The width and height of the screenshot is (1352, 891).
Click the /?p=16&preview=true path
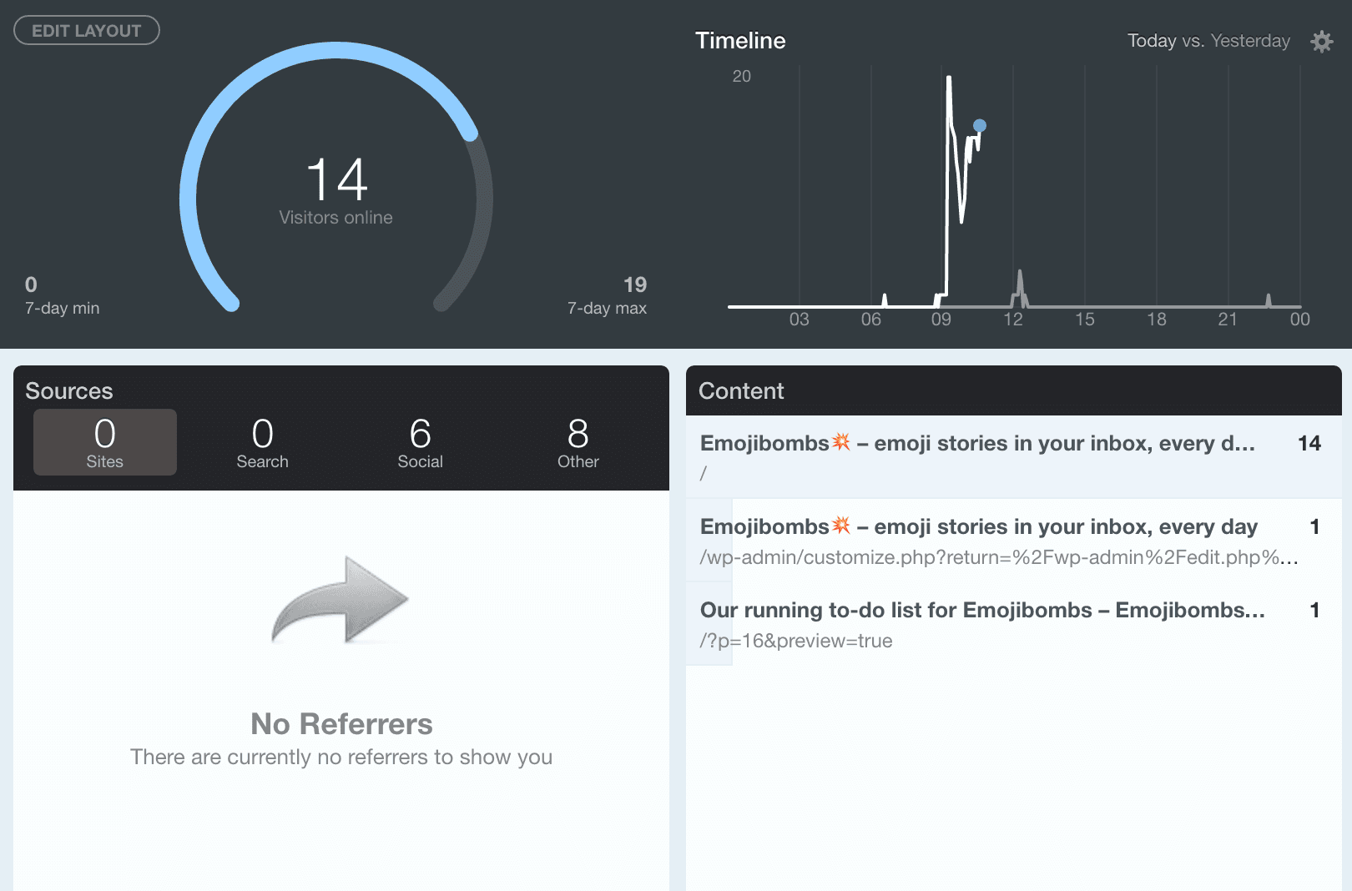[796, 641]
